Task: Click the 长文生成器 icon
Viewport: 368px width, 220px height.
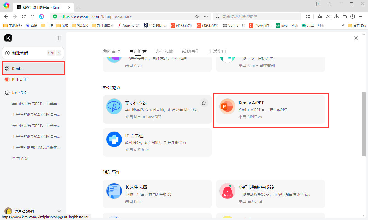Action: pyautogui.click(x=114, y=191)
